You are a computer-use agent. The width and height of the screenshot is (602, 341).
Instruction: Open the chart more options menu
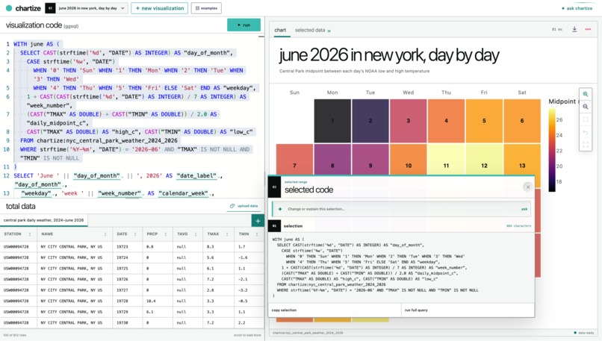coord(588,30)
